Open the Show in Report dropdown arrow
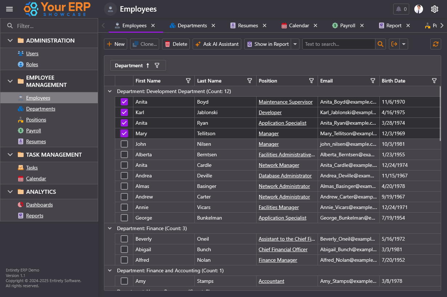 295,44
